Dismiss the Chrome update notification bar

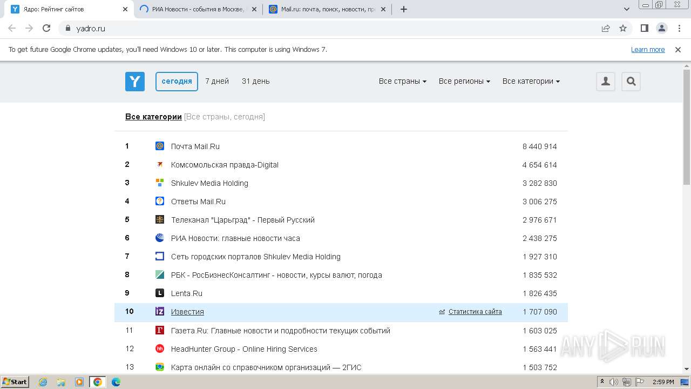[x=678, y=49]
